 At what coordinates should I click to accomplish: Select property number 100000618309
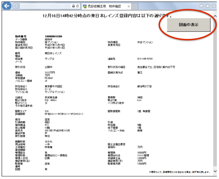tap(53, 36)
